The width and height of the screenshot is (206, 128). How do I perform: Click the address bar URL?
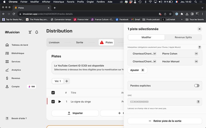point(48,14)
